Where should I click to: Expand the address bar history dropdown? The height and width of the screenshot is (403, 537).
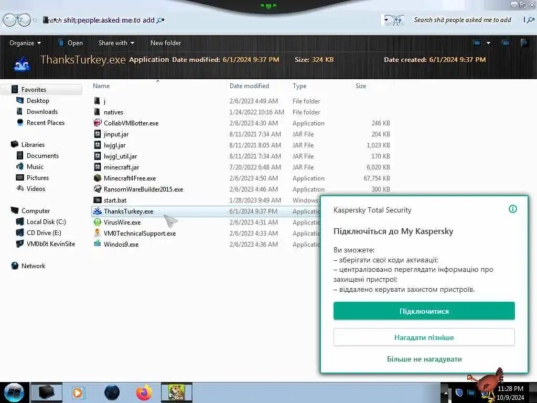click(386, 20)
